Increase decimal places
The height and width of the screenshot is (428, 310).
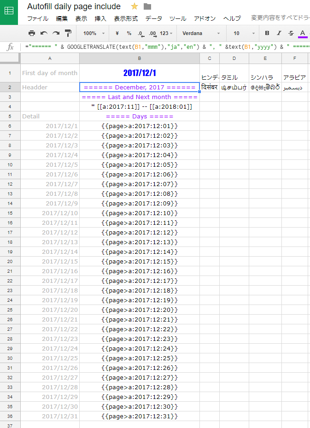[x=152, y=34]
